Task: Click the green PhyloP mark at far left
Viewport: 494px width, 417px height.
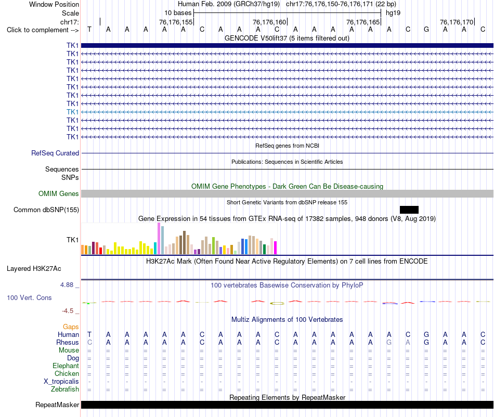Action: click(88, 303)
